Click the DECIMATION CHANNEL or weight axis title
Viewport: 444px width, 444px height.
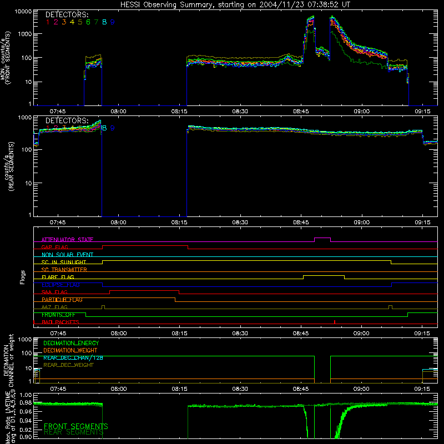[x=8, y=361]
